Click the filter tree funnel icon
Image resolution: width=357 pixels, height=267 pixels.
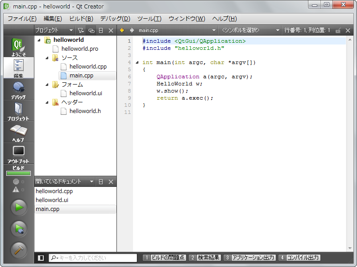click(x=80, y=30)
